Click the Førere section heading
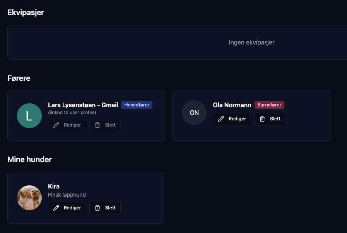Screen dimensions: 347x233 (19, 78)
